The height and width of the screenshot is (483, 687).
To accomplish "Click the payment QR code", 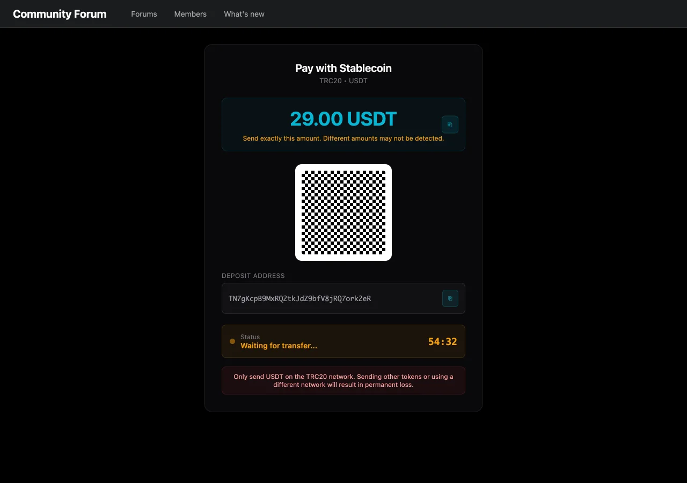I will tap(343, 213).
